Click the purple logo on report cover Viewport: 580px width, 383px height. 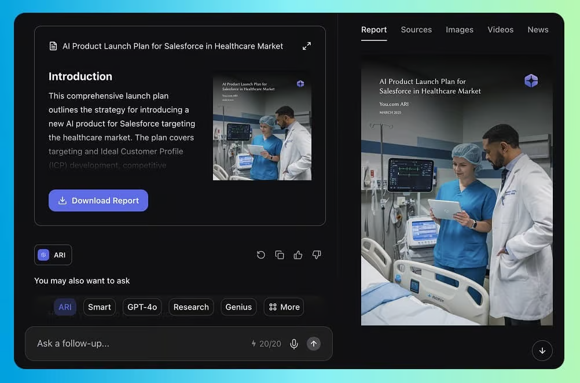coord(531,80)
